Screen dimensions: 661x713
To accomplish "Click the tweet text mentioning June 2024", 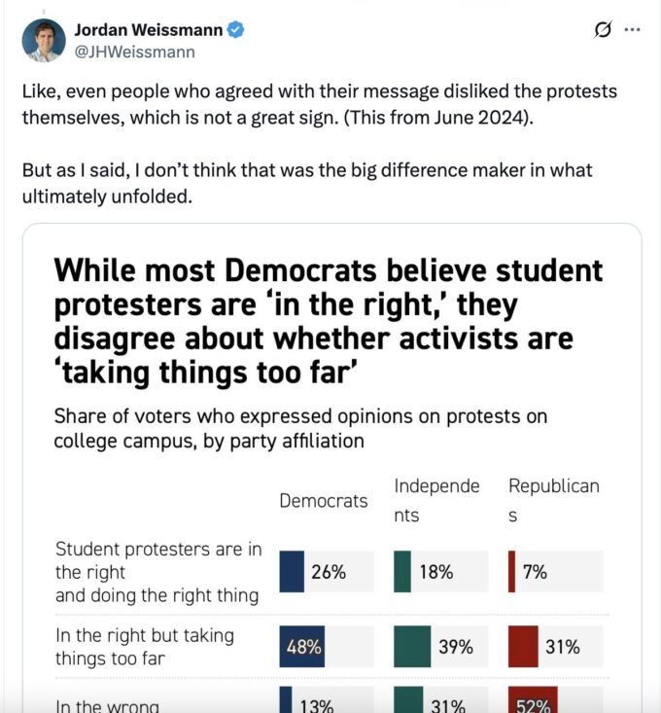I will [x=320, y=103].
